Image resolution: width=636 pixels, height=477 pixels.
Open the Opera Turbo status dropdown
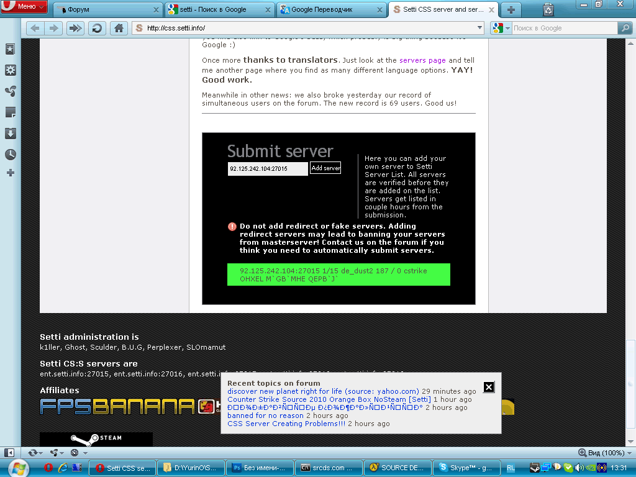point(79,453)
